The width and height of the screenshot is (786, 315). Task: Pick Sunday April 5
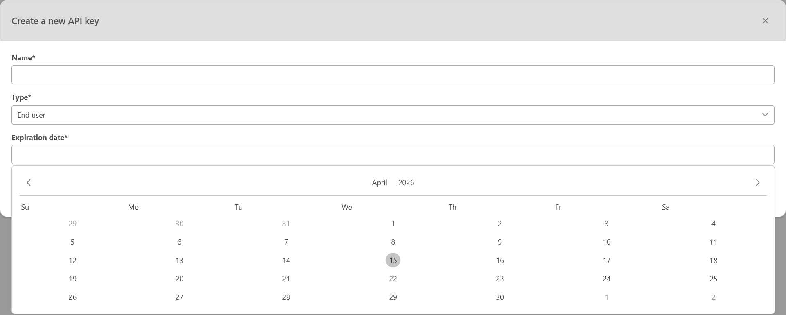tap(72, 242)
